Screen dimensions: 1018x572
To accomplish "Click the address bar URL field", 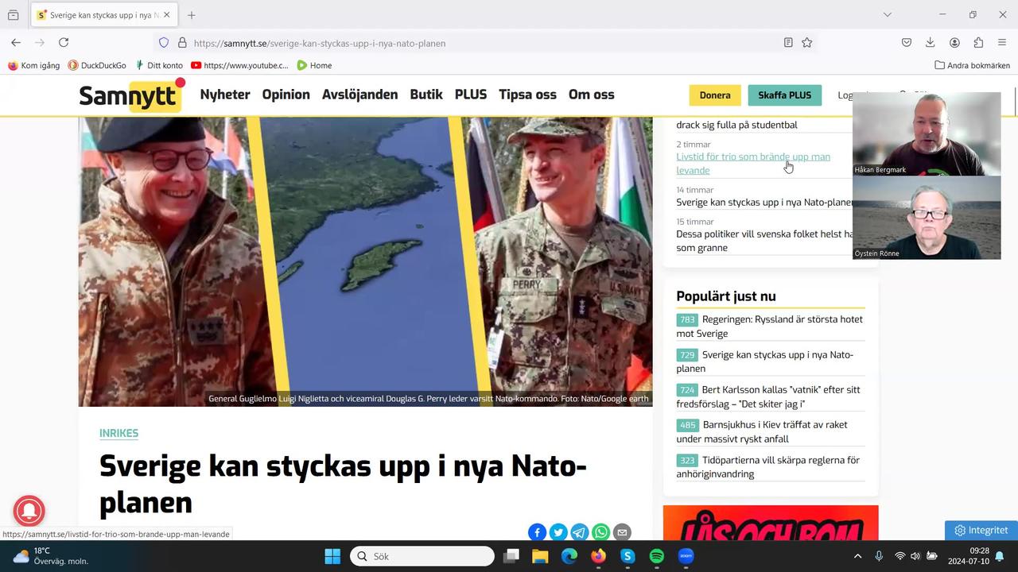I will (485, 43).
